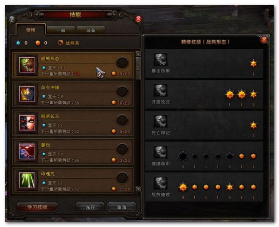
Task: Activate the first large empty star in 连续命中 row
Action: pyautogui.click(x=183, y=156)
